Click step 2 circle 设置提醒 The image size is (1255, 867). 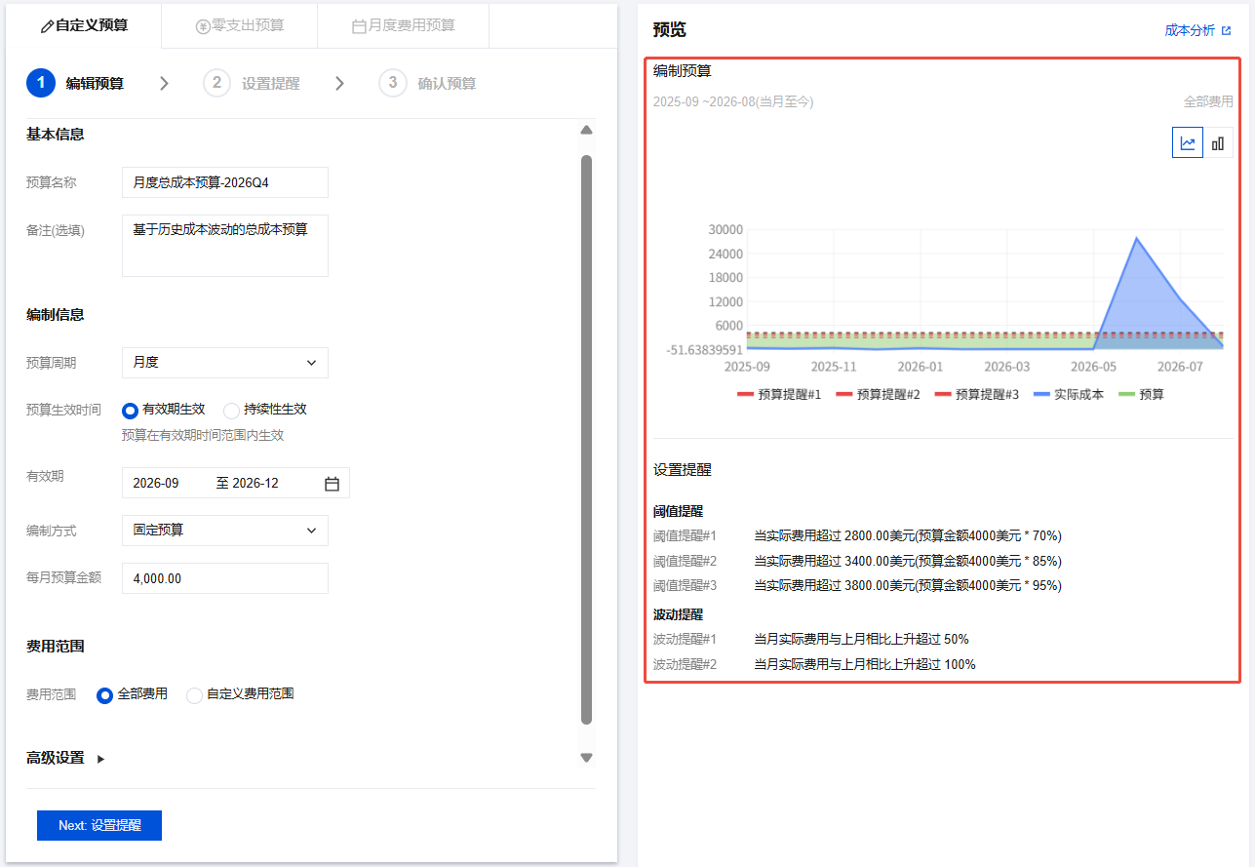click(217, 83)
